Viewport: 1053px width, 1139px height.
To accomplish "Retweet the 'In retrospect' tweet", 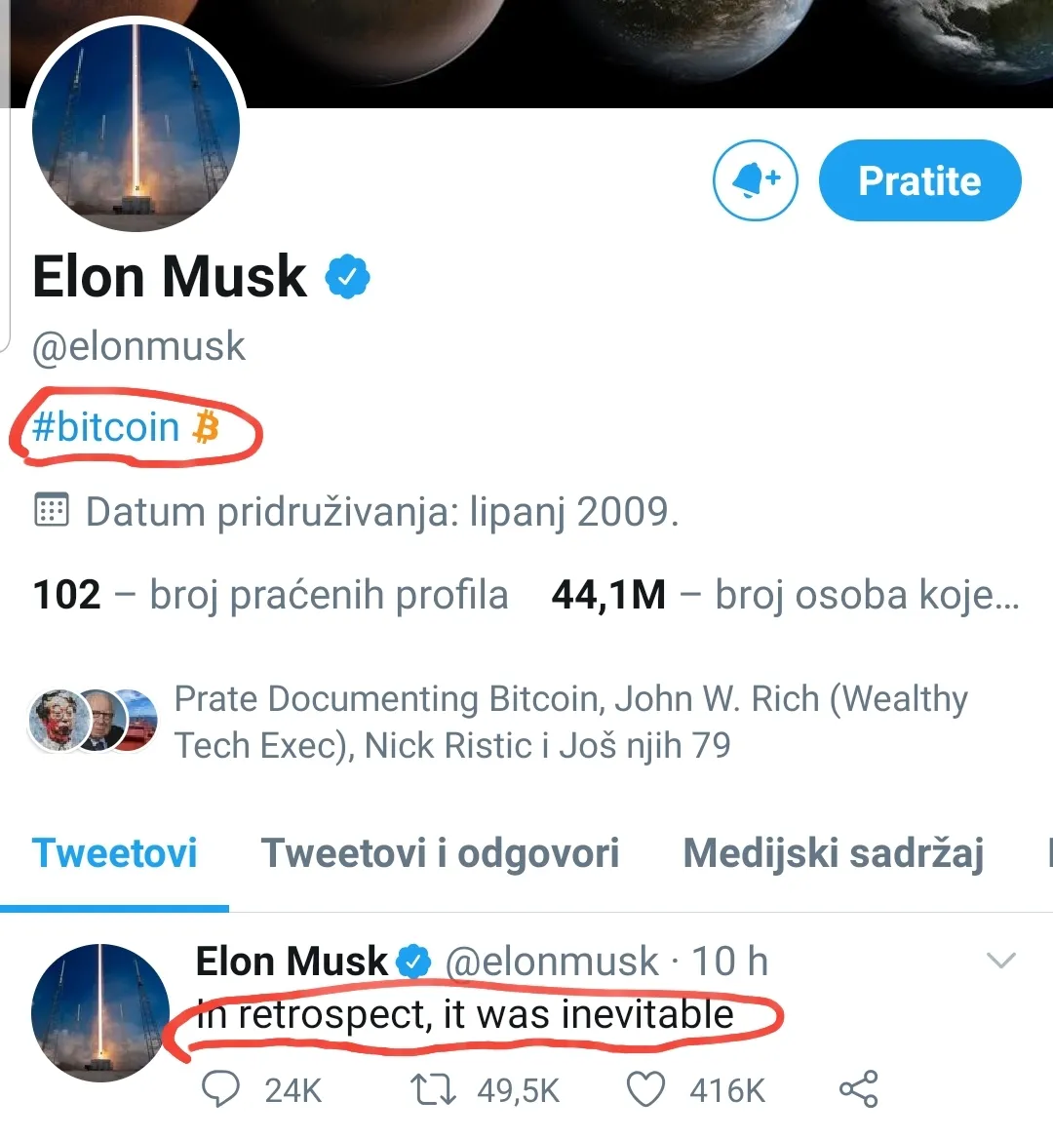I will (x=433, y=1089).
